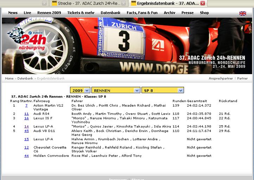Open Facts, Fans & Fun menu
The image size is (254, 180).
click(142, 13)
